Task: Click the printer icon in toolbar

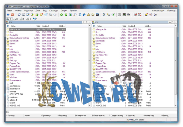Action: (x=50, y=15)
